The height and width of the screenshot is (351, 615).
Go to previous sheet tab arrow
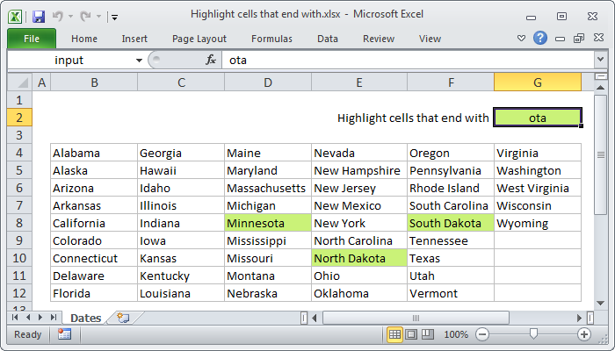(x=28, y=318)
